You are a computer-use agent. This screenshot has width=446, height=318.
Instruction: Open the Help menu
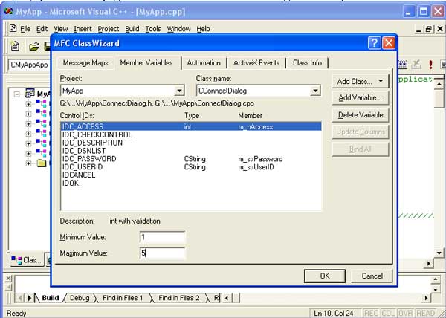[203, 29]
